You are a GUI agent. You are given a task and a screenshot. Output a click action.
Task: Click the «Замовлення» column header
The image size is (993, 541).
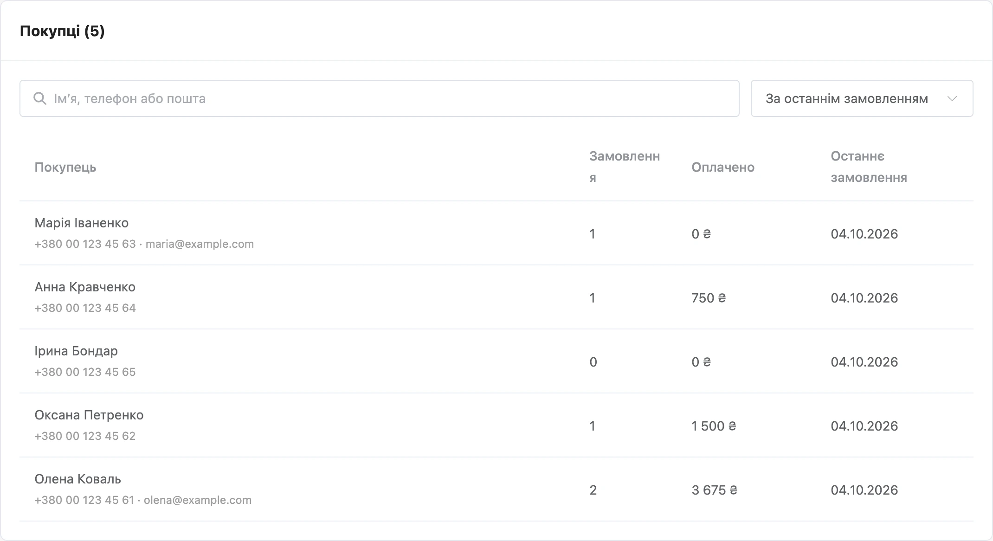(x=625, y=167)
